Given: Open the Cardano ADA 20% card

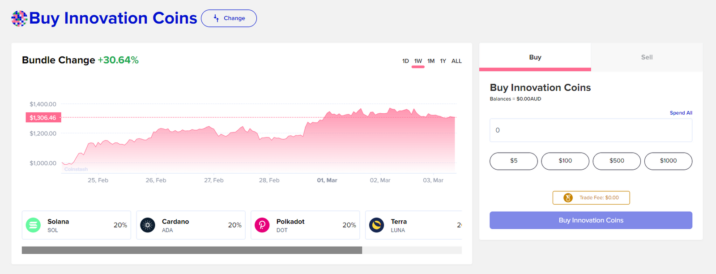Looking at the screenshot, I should 191,225.
